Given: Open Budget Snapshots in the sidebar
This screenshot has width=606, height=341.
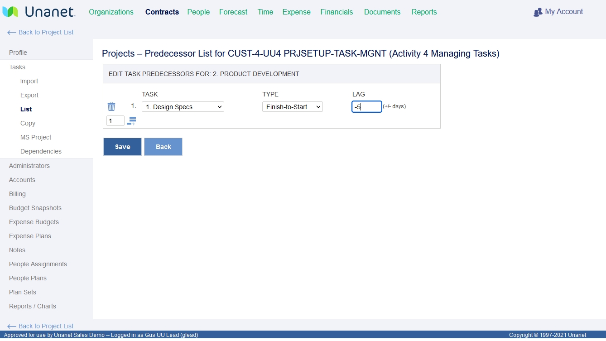Looking at the screenshot, I should 35,207.
